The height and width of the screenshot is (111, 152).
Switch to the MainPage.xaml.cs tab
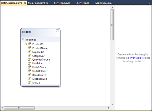[38, 3]
